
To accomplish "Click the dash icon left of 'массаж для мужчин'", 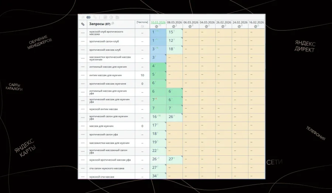I will click(83, 126).
